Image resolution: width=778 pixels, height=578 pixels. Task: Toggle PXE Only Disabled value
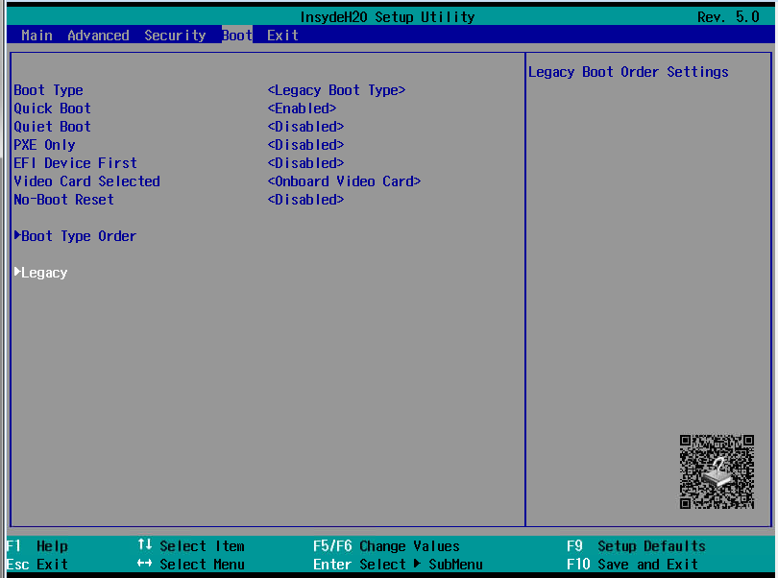[x=305, y=145]
